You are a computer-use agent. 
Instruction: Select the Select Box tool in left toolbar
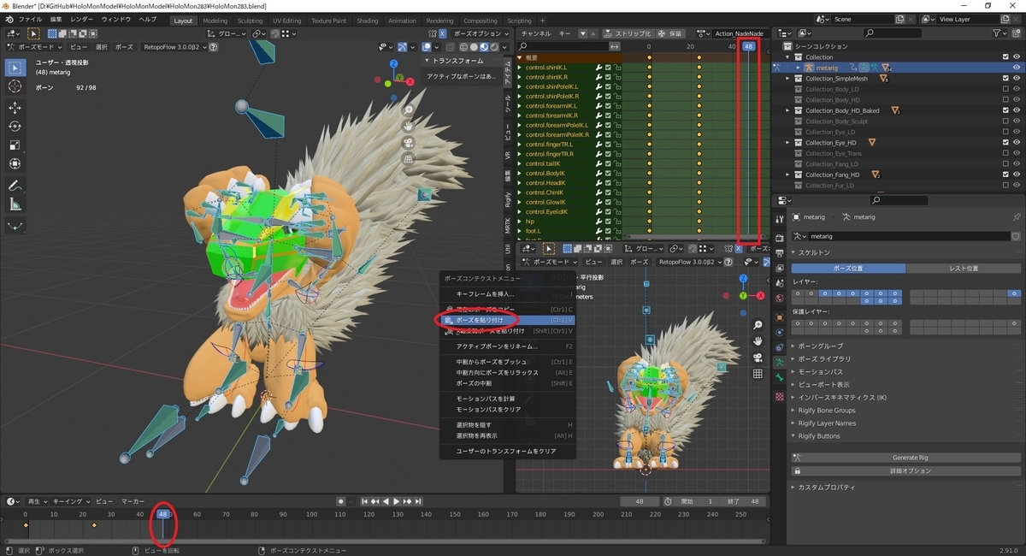point(15,68)
